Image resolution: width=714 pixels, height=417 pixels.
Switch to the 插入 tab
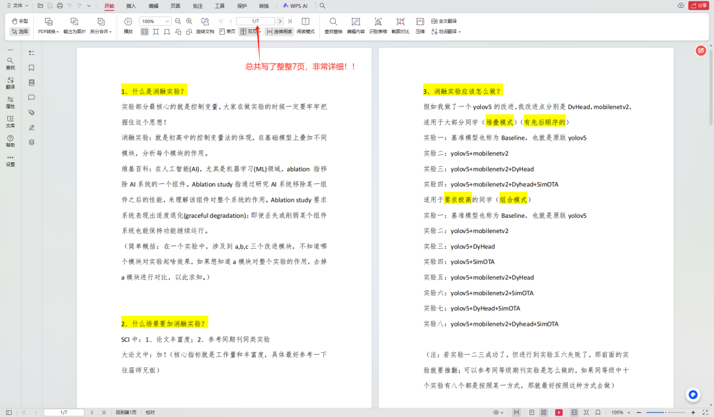pos(131,6)
